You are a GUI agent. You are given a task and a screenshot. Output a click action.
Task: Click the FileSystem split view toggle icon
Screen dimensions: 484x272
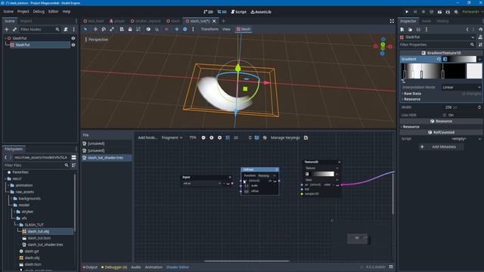[74, 157]
